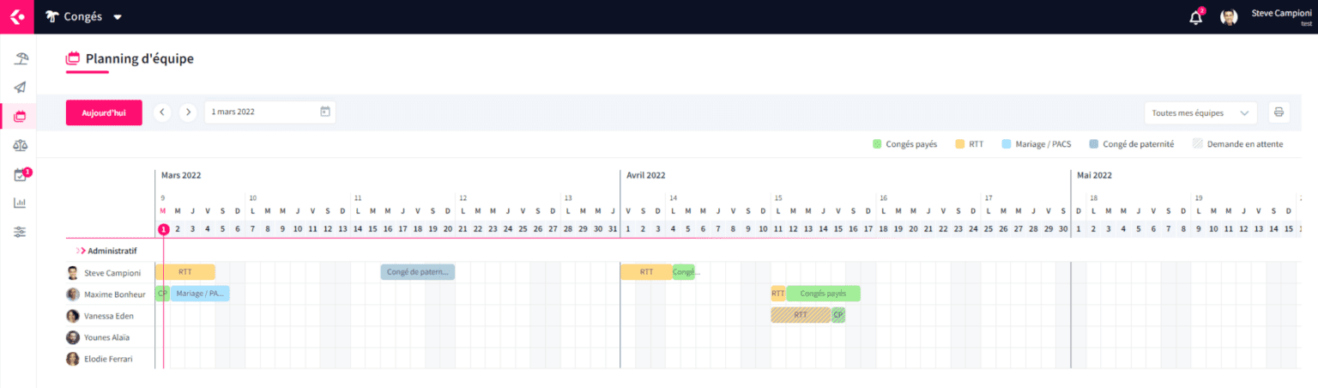This screenshot has height=388, width=1318.
Task: Open the beach umbrella leave icon in sidebar
Action: click(21, 59)
